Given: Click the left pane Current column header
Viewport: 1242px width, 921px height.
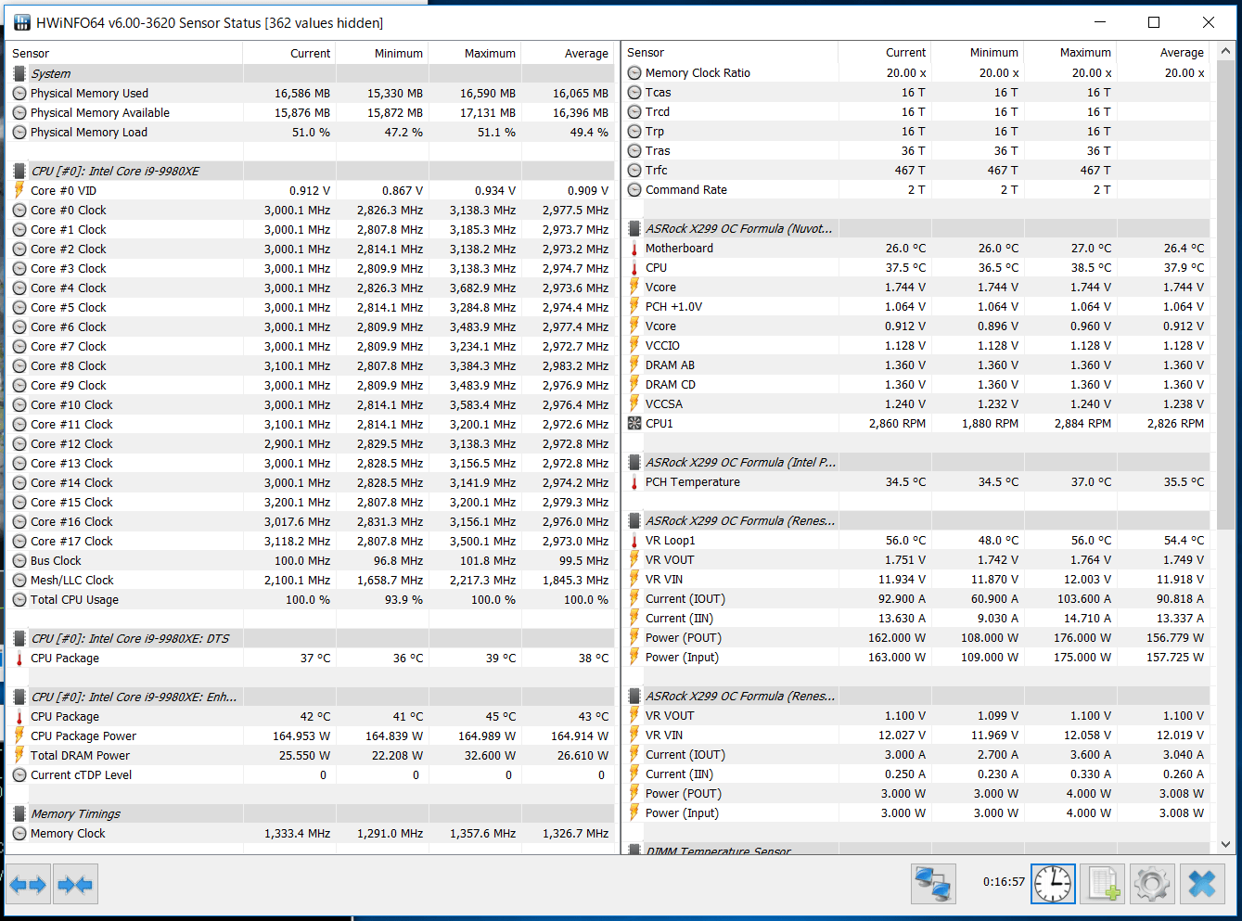Looking at the screenshot, I should (x=288, y=53).
